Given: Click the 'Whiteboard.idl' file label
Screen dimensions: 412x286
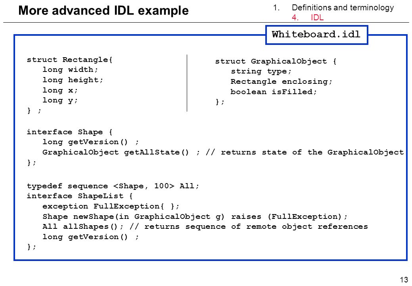Looking at the screenshot, I should pos(316,35).
